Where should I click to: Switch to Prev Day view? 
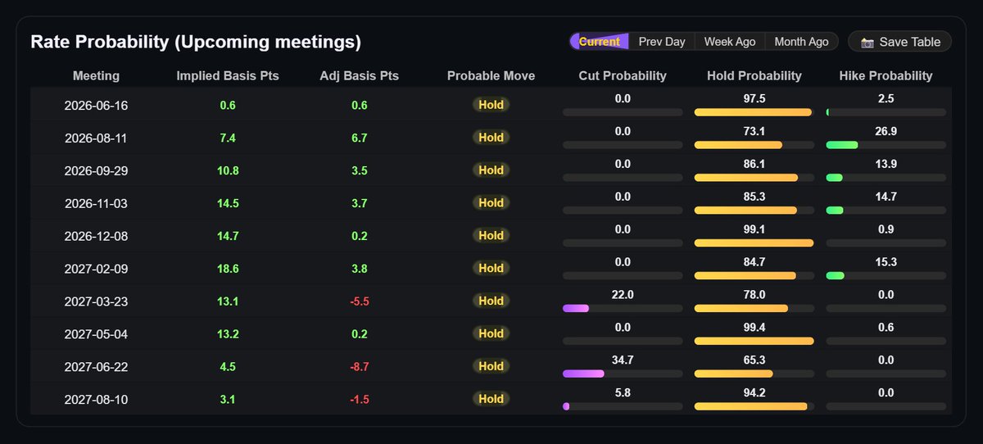(x=662, y=42)
